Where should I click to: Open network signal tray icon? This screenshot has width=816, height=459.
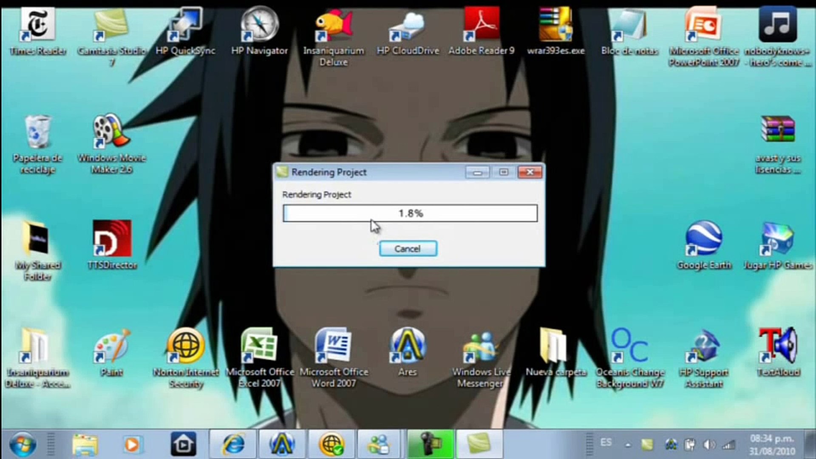(729, 445)
